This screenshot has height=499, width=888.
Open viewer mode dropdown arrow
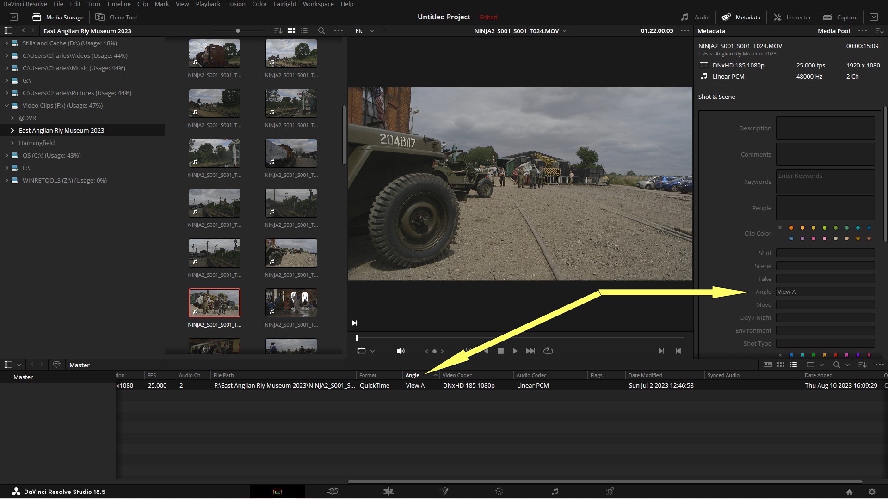pos(372,351)
